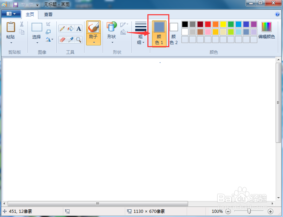Image resolution: width=283 pixels, height=217 pixels.
Task: Open the Paint file menu button
Action: click(x=11, y=14)
